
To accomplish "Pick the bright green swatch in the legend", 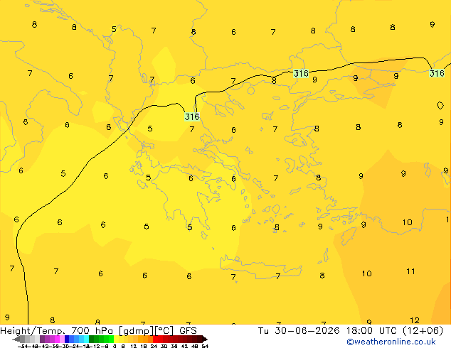I will click(111, 339).
